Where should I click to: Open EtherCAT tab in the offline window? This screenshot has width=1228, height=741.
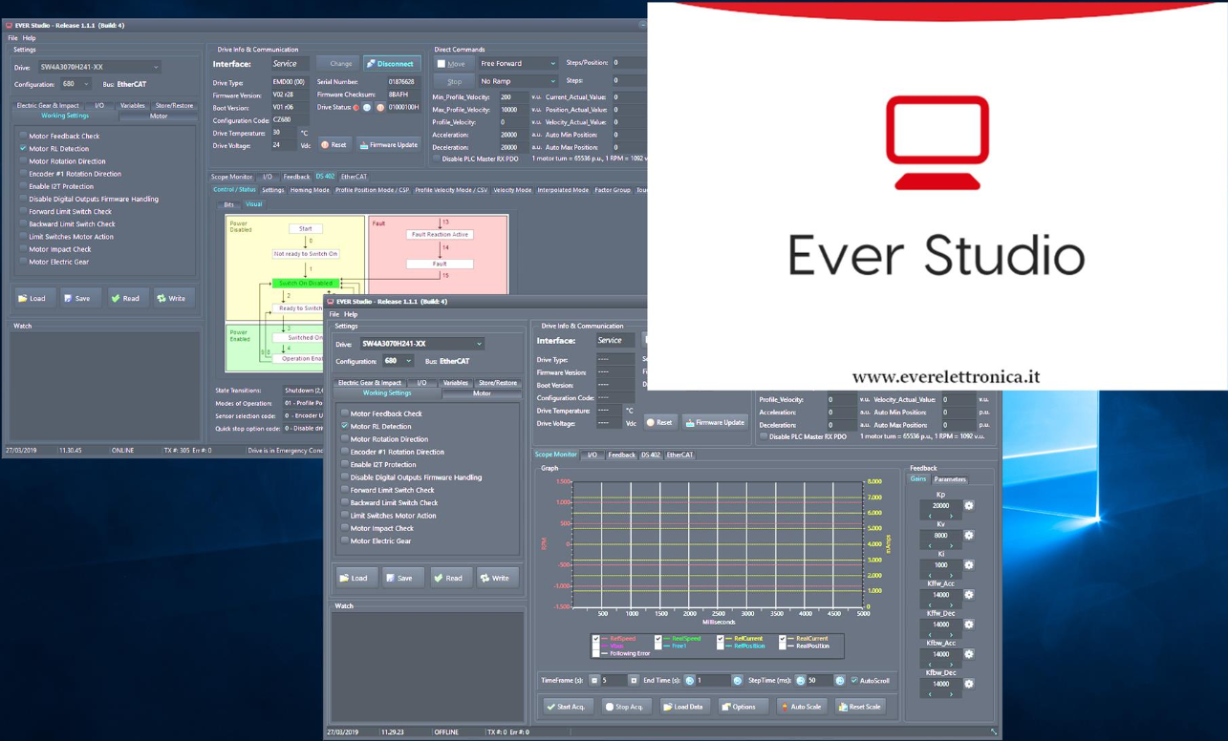[679, 455]
